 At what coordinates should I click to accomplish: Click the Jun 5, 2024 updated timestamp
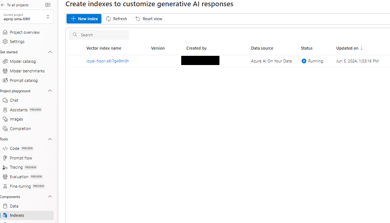(x=357, y=61)
